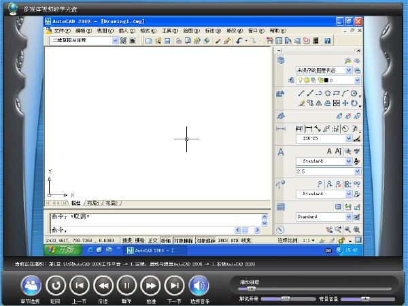408x306 pixels.
Task: Select the Arc tool icon
Action: (x=345, y=93)
